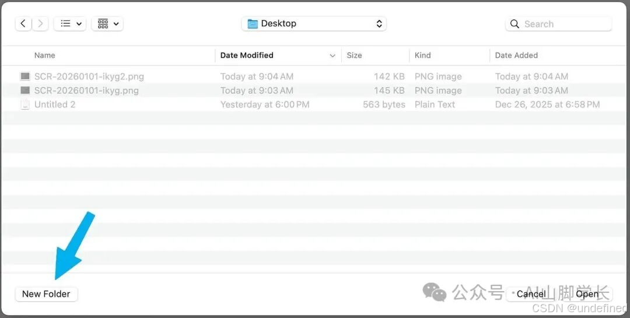The image size is (630, 318).
Task: Sort by the Date Modified column header
Action: (247, 55)
